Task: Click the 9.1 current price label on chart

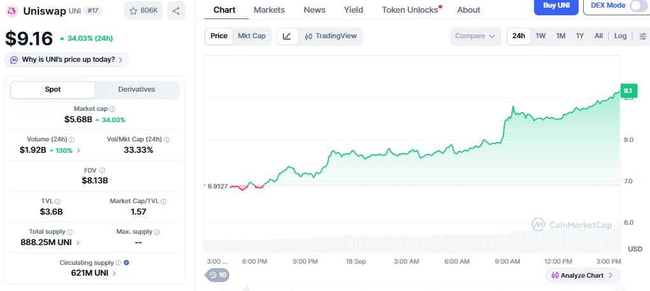Action: (x=628, y=90)
